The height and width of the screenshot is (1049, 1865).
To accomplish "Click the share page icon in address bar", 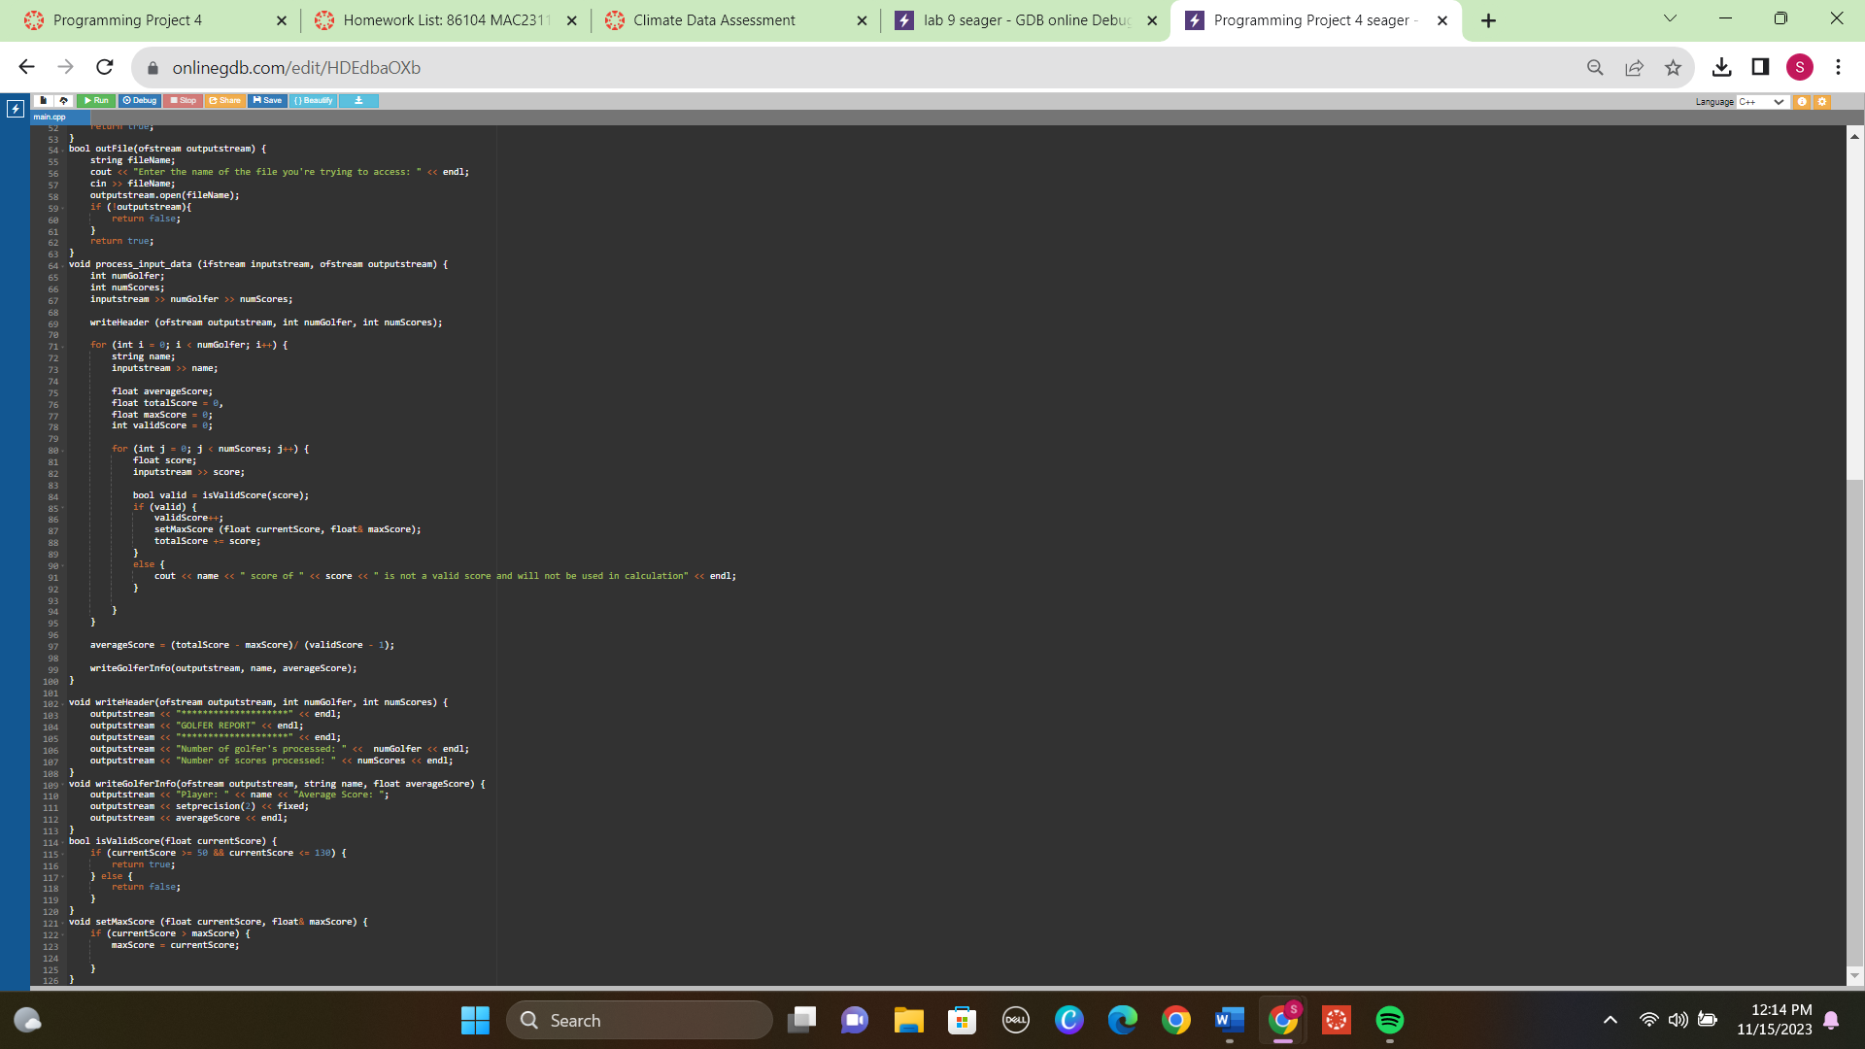I will pos(1634,67).
